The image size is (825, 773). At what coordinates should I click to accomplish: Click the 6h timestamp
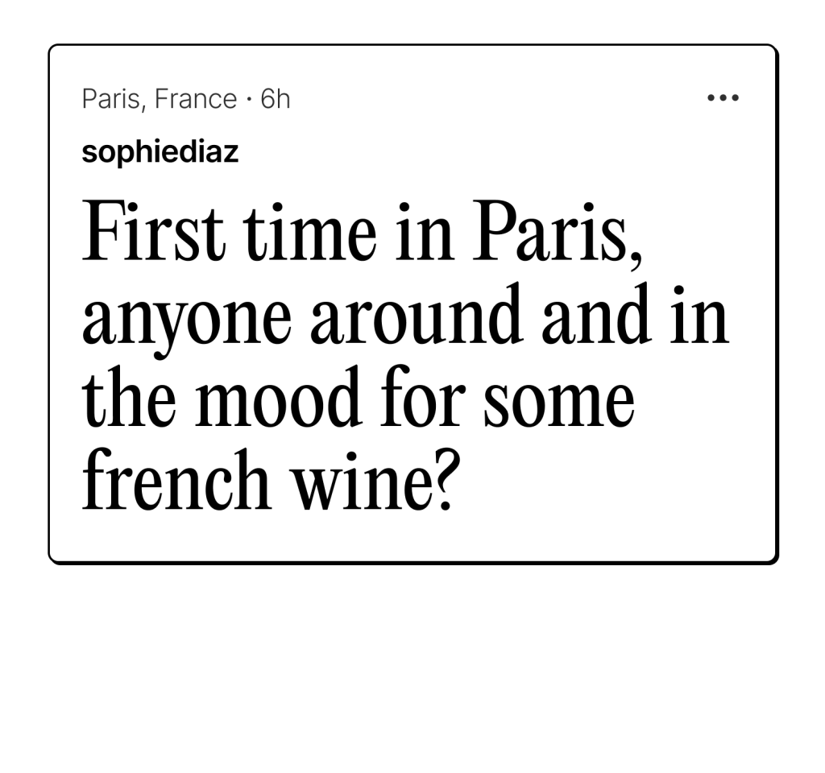(x=276, y=99)
